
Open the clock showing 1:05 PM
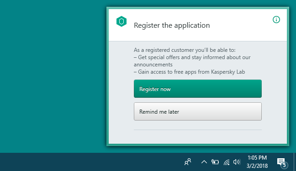[x=257, y=162]
